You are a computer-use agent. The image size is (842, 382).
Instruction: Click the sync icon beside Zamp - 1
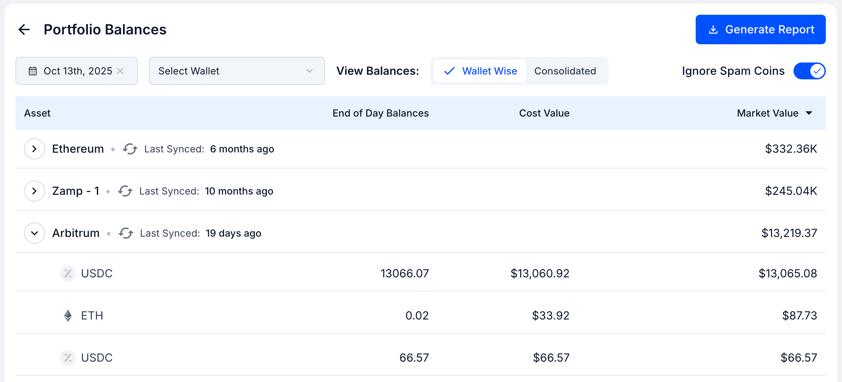click(125, 191)
